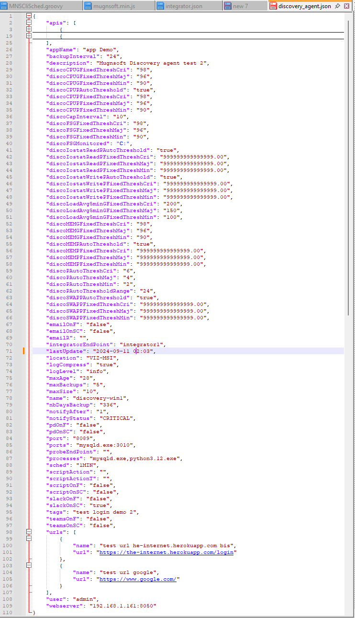
Task: Click the "webserver": "192.168.1.161:8050" line
Action: tap(101, 606)
